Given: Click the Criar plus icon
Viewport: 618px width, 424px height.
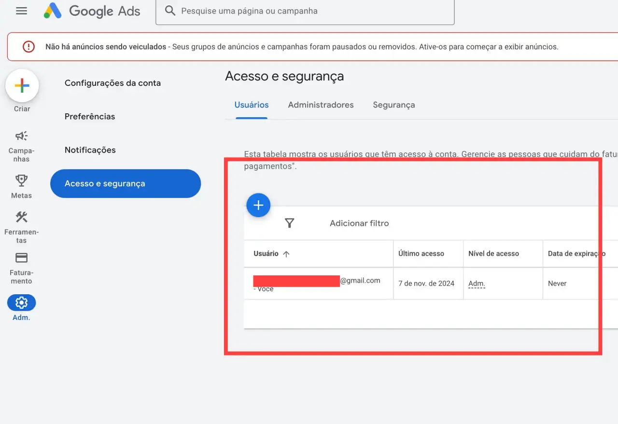Looking at the screenshot, I should (21, 85).
